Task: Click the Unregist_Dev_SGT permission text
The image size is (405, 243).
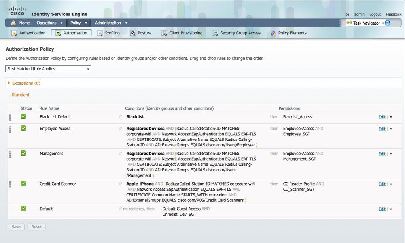Action: [x=179, y=214]
